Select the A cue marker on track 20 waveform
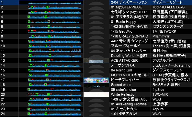This screenshot has height=117, width=192. point(37,94)
